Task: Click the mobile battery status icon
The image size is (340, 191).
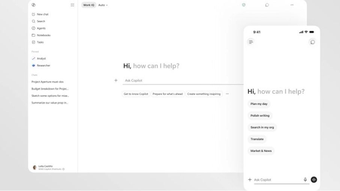Action: point(312,32)
